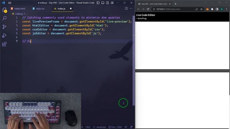Screen dimensions: 230x129
Task: Click the upper white editor pane in browser
Action: [x=182, y=46]
